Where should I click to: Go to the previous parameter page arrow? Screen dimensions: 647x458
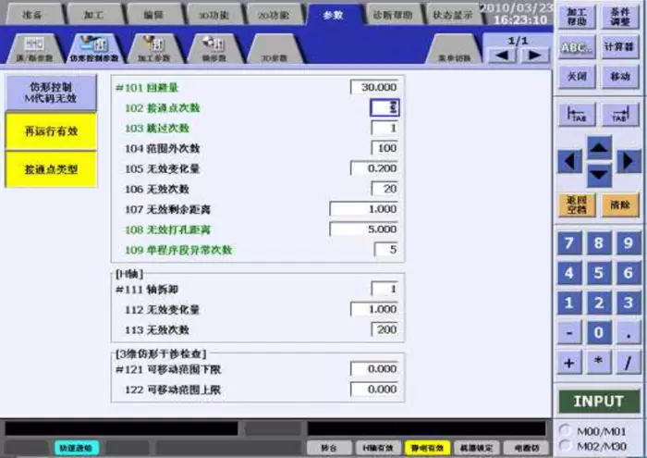point(502,56)
